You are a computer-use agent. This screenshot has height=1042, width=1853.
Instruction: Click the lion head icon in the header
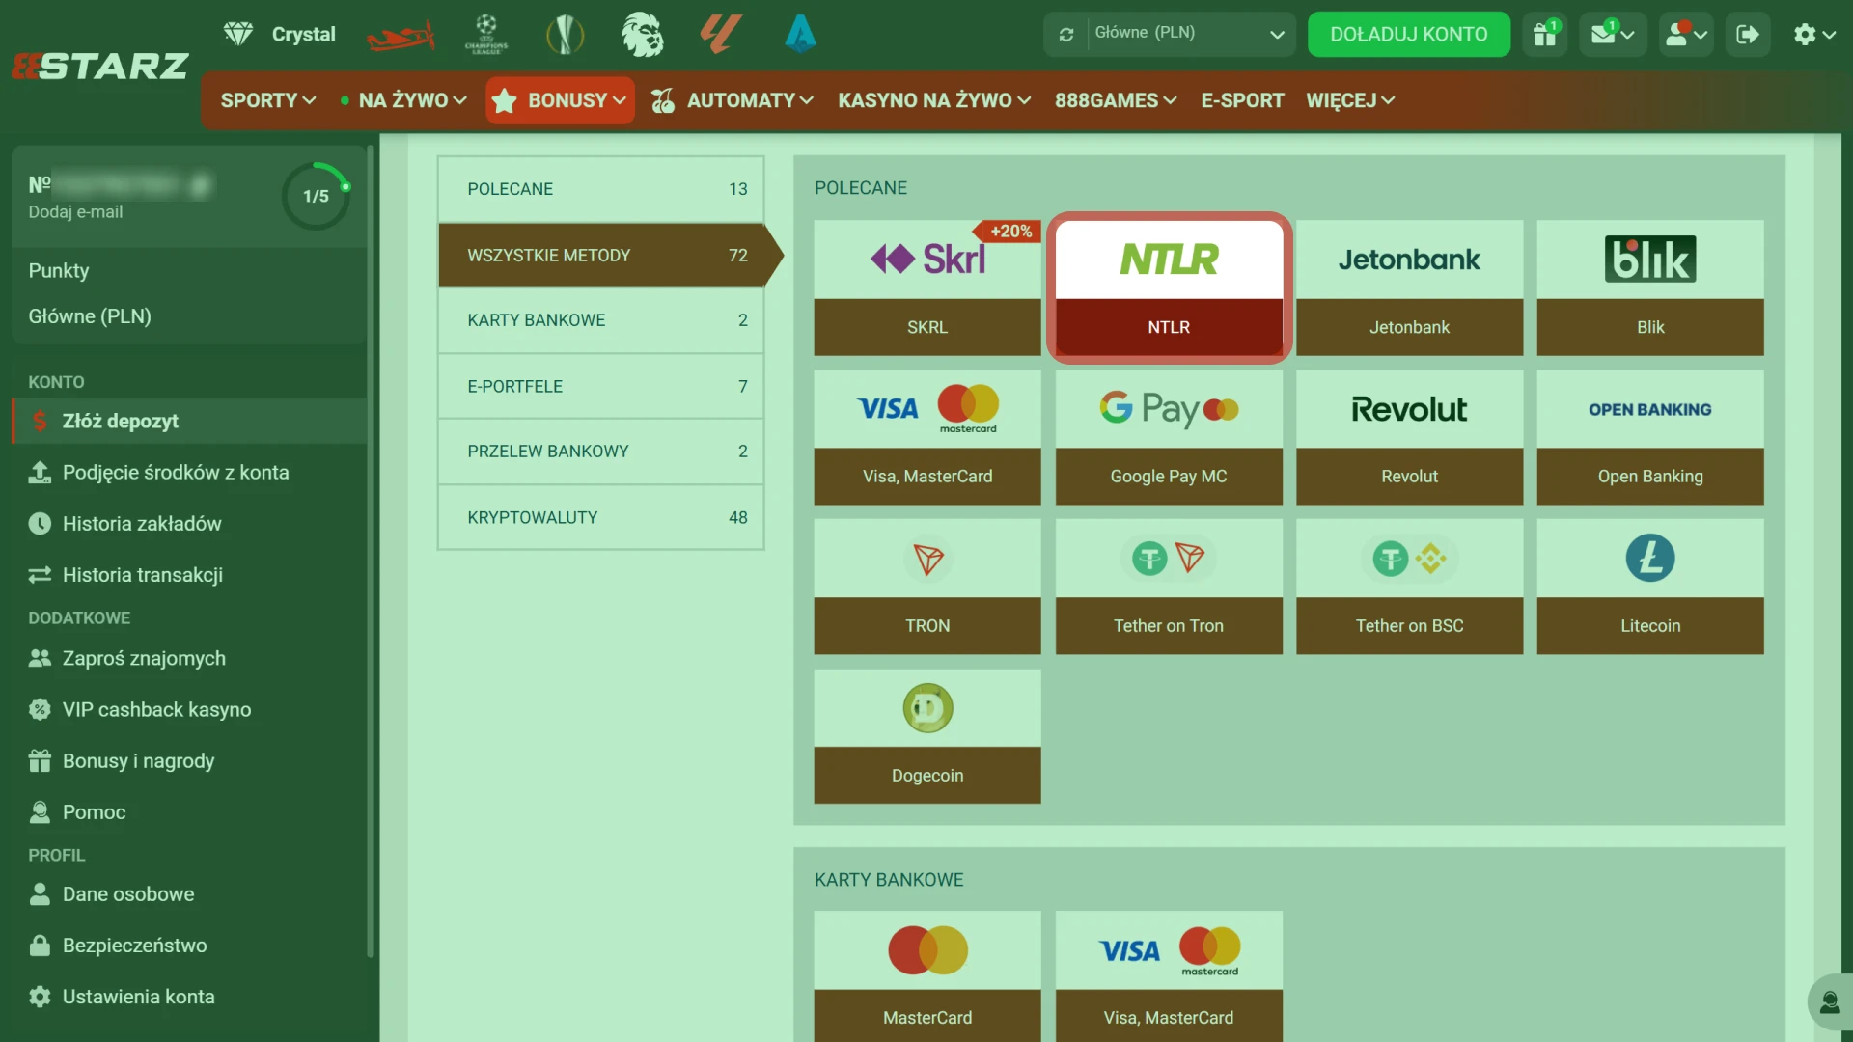(x=642, y=35)
